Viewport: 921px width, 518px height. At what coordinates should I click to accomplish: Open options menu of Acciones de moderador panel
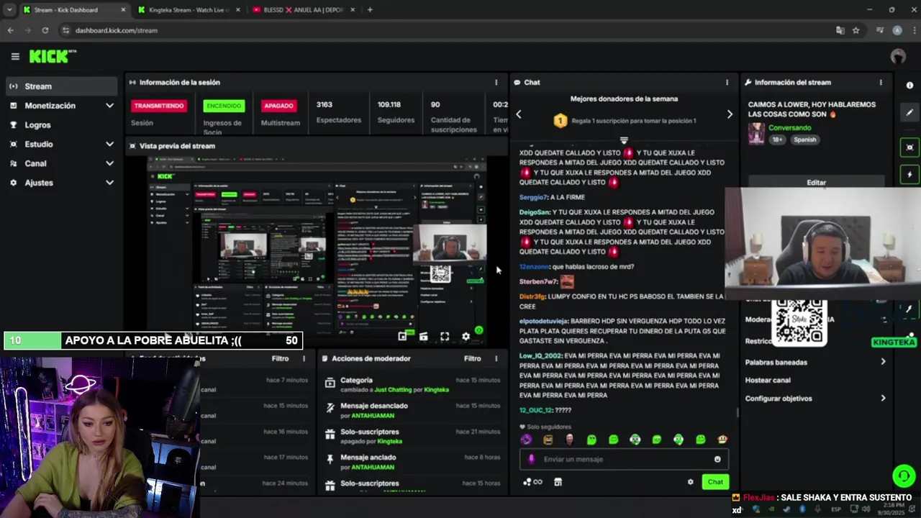[496, 358]
